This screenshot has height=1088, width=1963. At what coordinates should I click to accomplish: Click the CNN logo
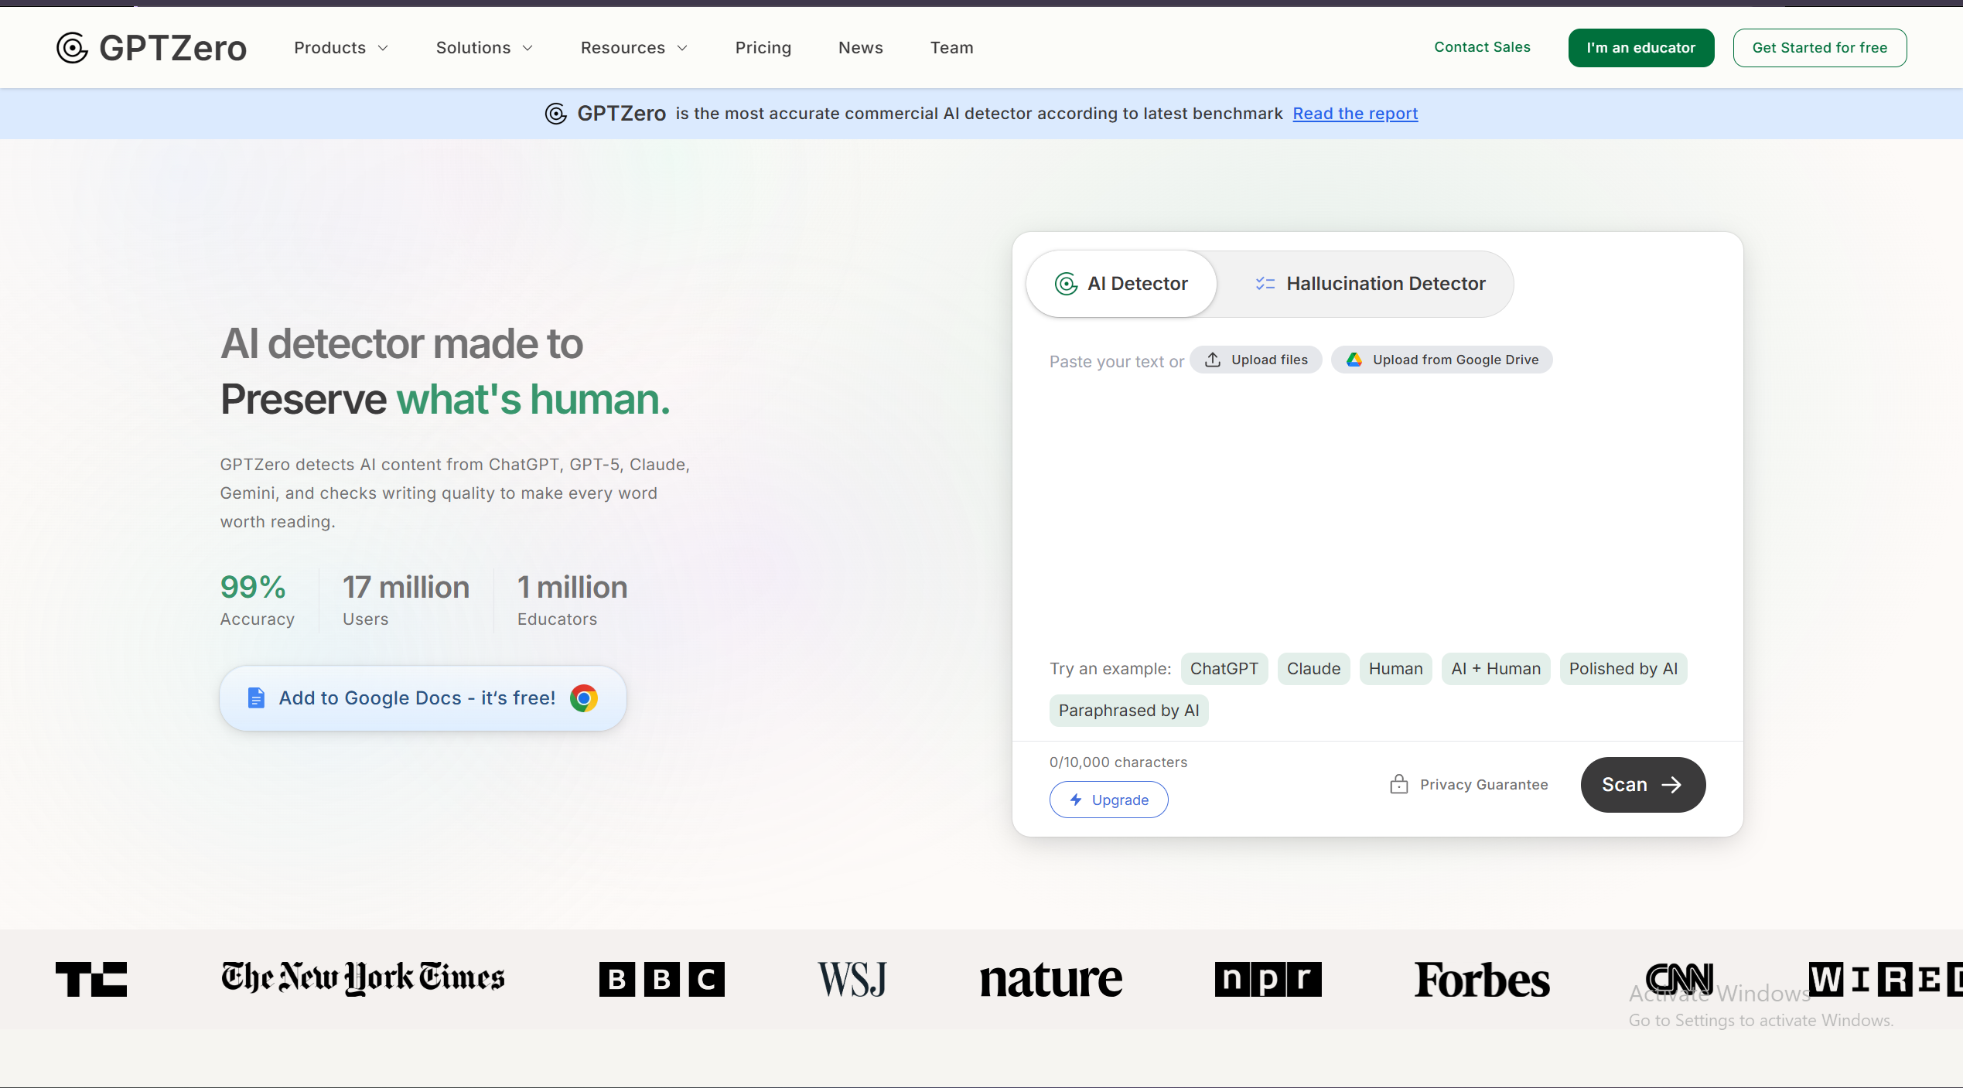point(1679,978)
